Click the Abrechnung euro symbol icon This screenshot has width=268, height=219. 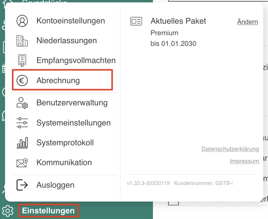(22, 80)
